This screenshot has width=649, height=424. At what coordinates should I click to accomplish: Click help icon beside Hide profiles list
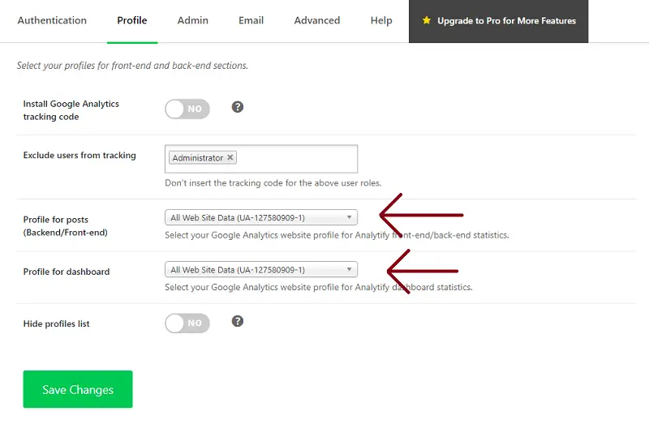[x=238, y=322]
